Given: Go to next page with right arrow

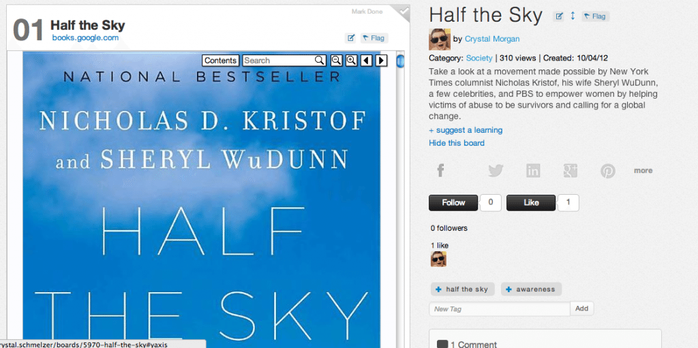Looking at the screenshot, I should pos(382,61).
